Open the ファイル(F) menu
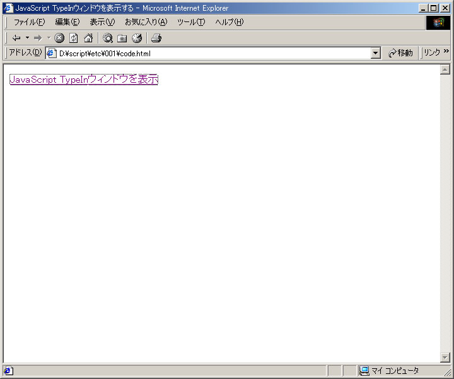This screenshot has width=454, height=379. pos(29,22)
